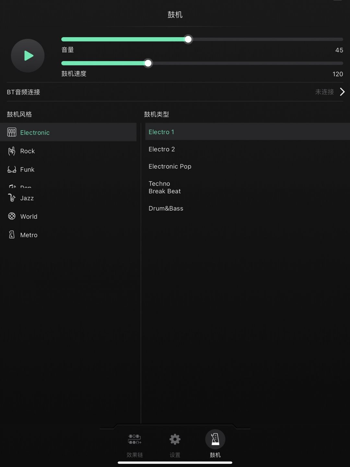350x467 pixels.
Task: Click the Metro metronome icon
Action: click(12, 235)
